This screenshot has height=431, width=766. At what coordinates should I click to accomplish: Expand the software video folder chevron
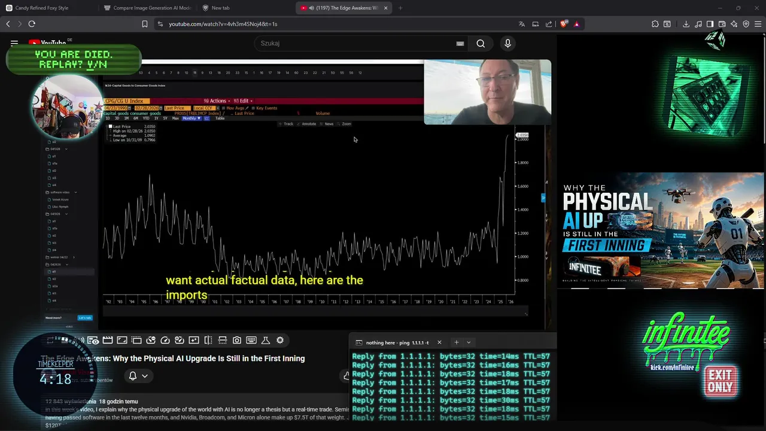[x=75, y=192]
